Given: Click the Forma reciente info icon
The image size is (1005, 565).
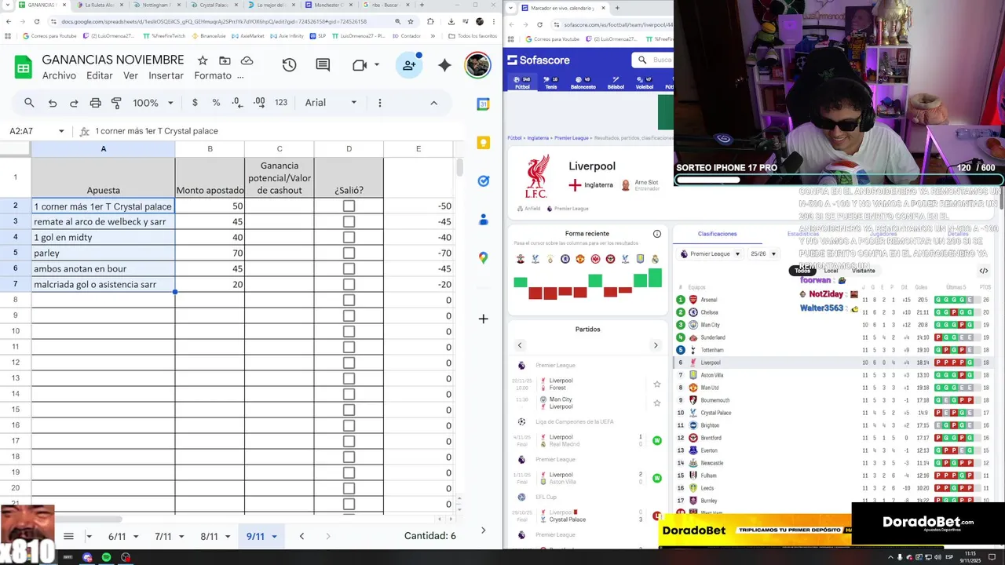Looking at the screenshot, I should 657,234.
